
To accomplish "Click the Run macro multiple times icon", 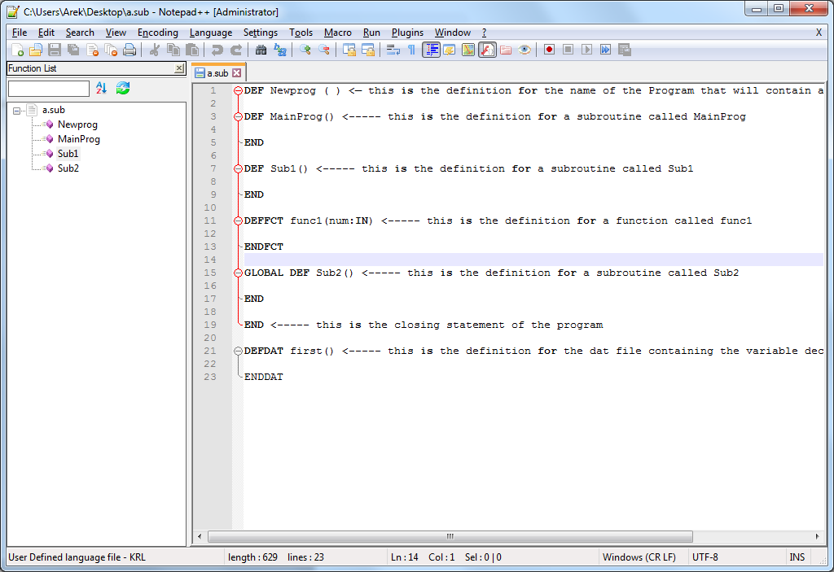I will (x=607, y=50).
